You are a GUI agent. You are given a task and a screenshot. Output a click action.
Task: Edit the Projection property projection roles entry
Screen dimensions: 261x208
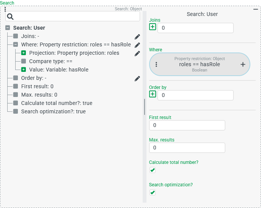coord(137,53)
